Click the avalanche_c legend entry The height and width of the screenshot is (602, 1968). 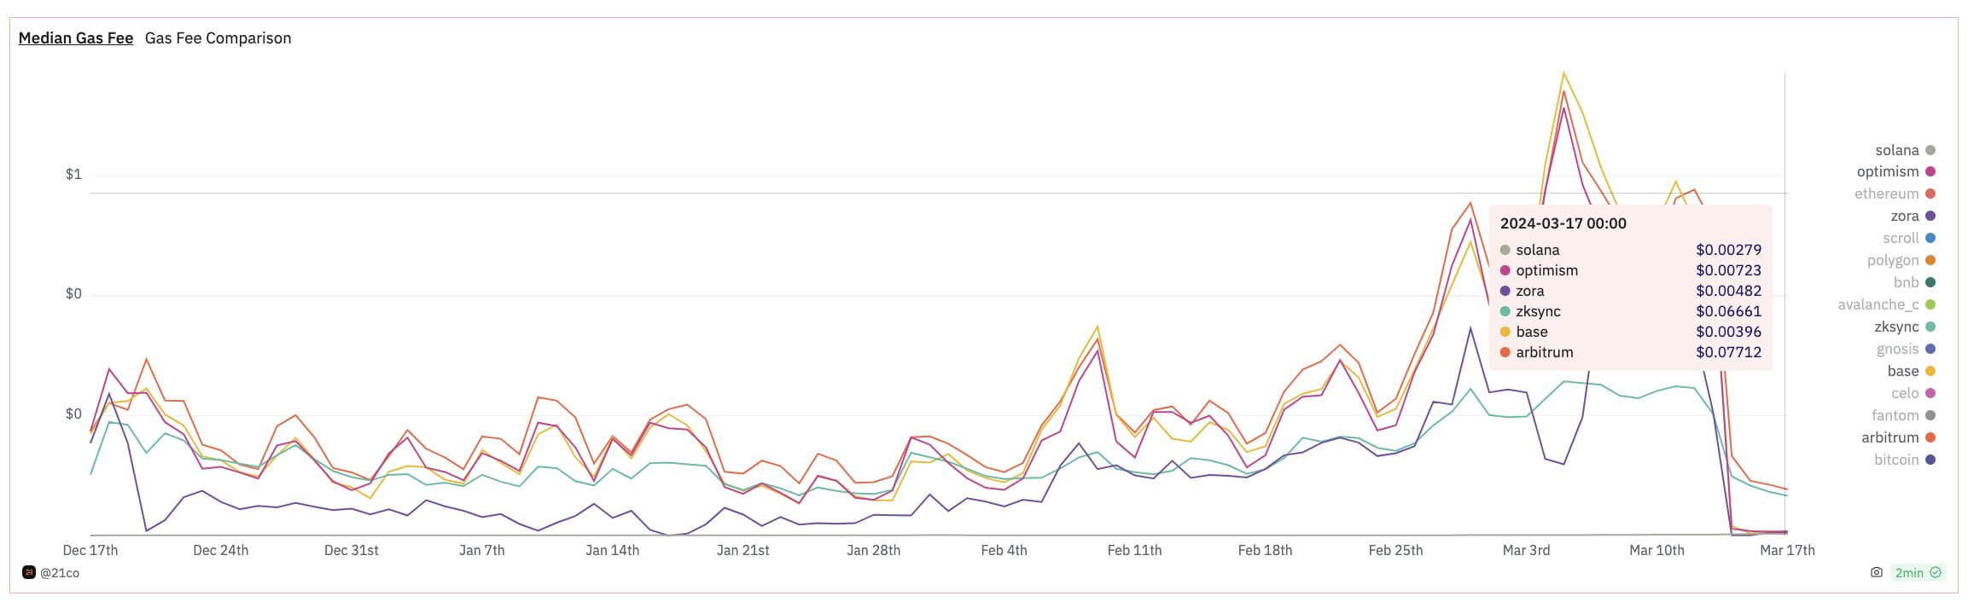click(x=1878, y=305)
